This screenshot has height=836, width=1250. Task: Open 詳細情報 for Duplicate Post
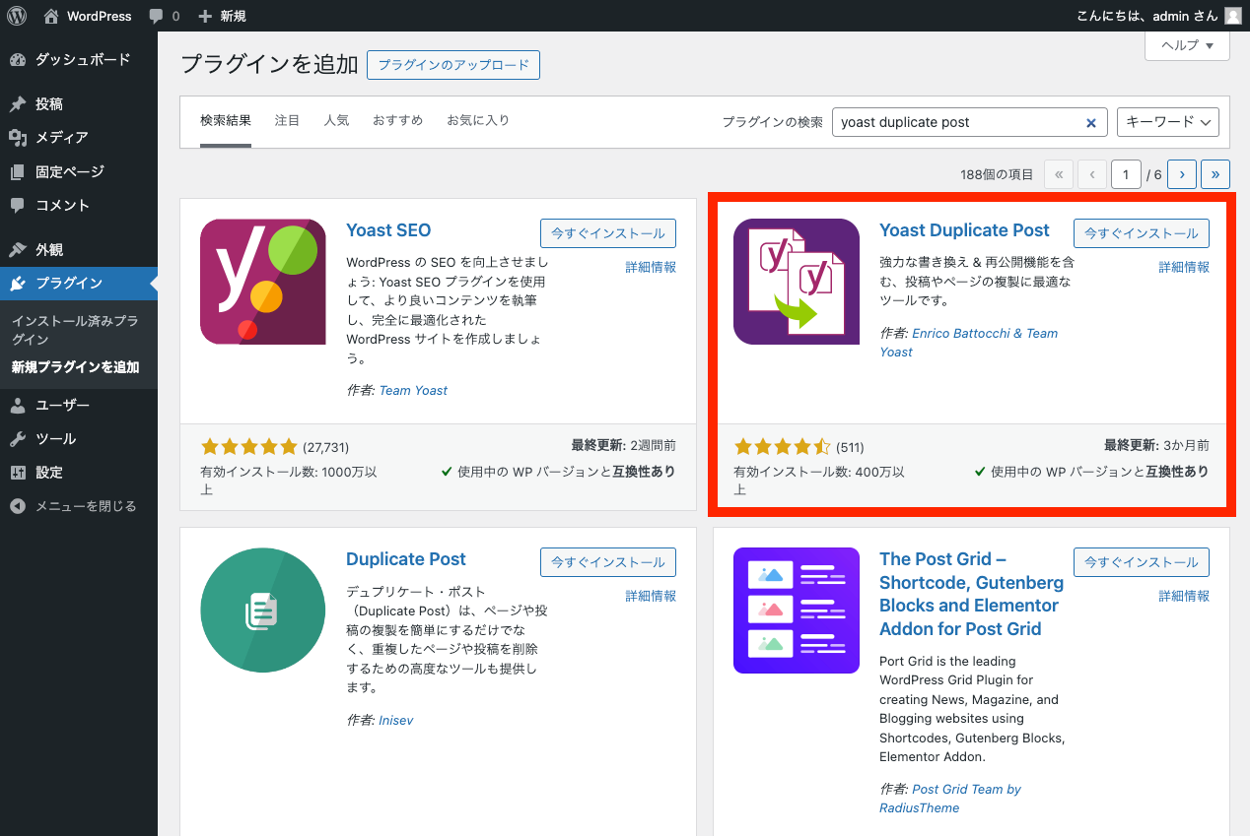pos(651,596)
